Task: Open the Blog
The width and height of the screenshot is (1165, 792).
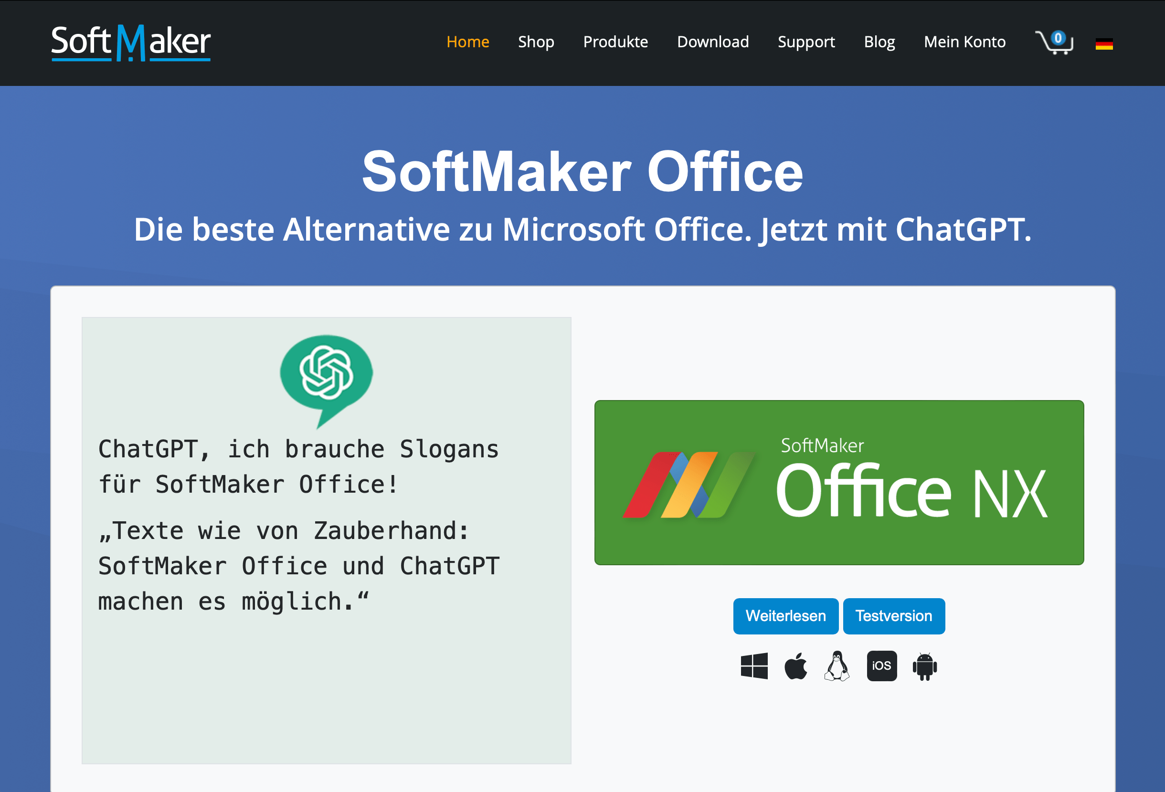Action: click(879, 42)
